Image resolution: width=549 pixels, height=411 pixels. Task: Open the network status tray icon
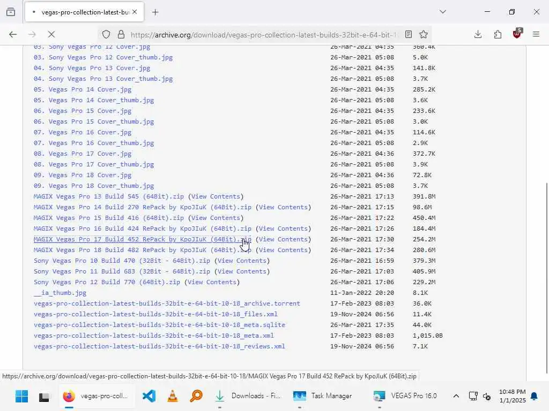coord(473,397)
